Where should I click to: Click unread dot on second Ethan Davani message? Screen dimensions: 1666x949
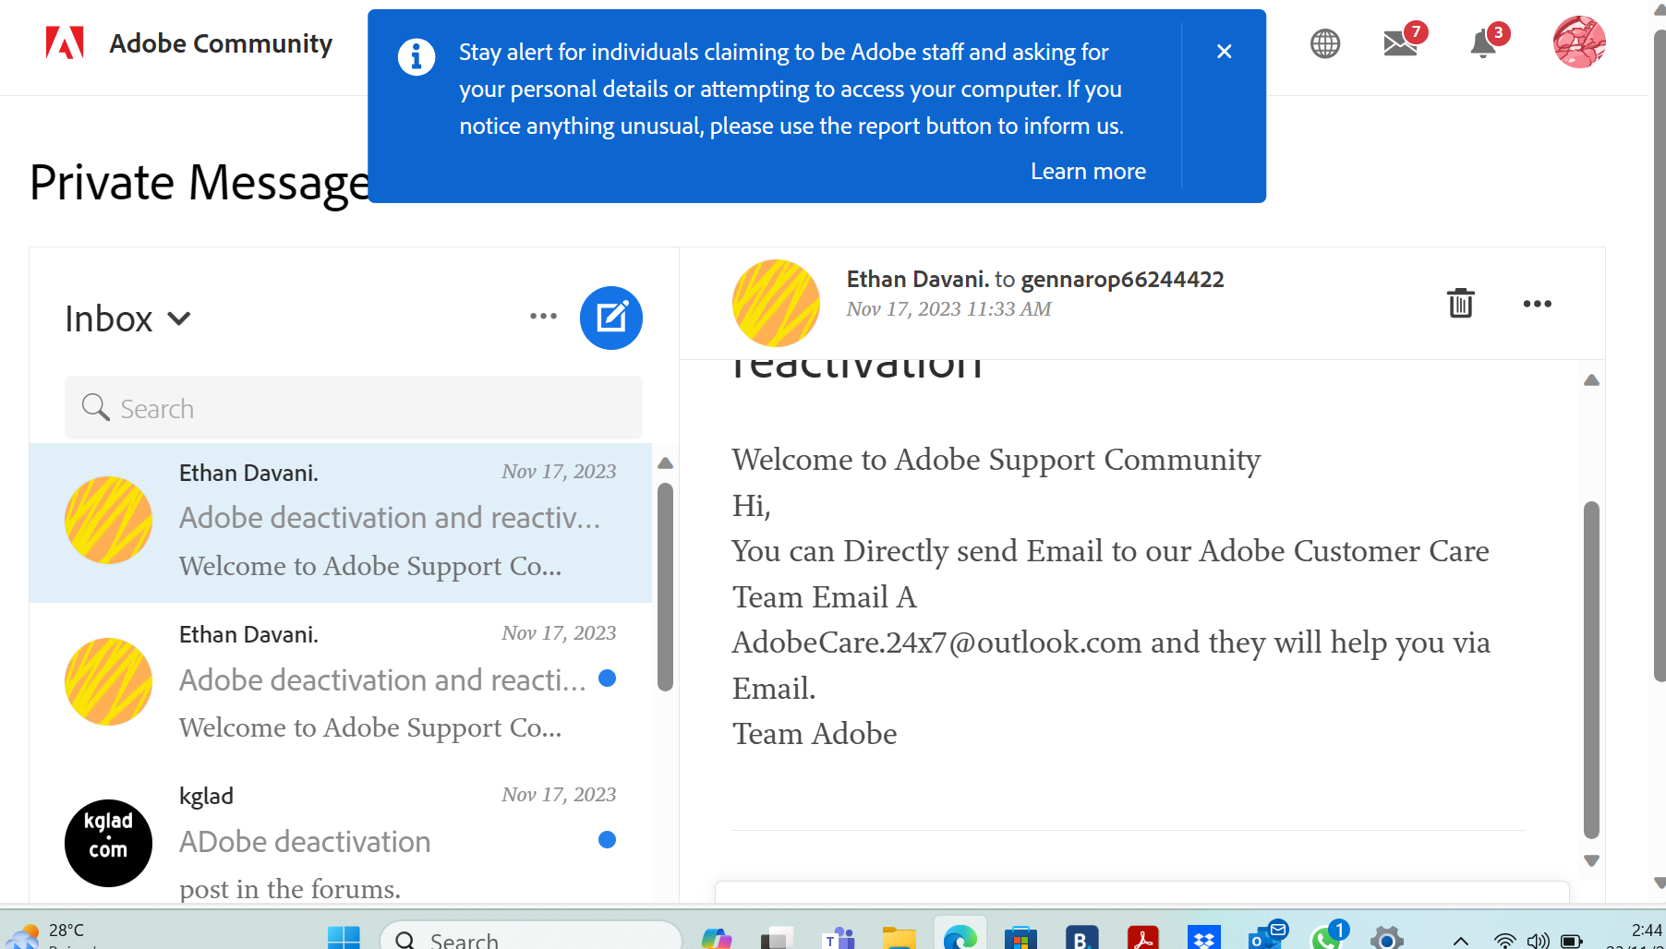click(607, 679)
